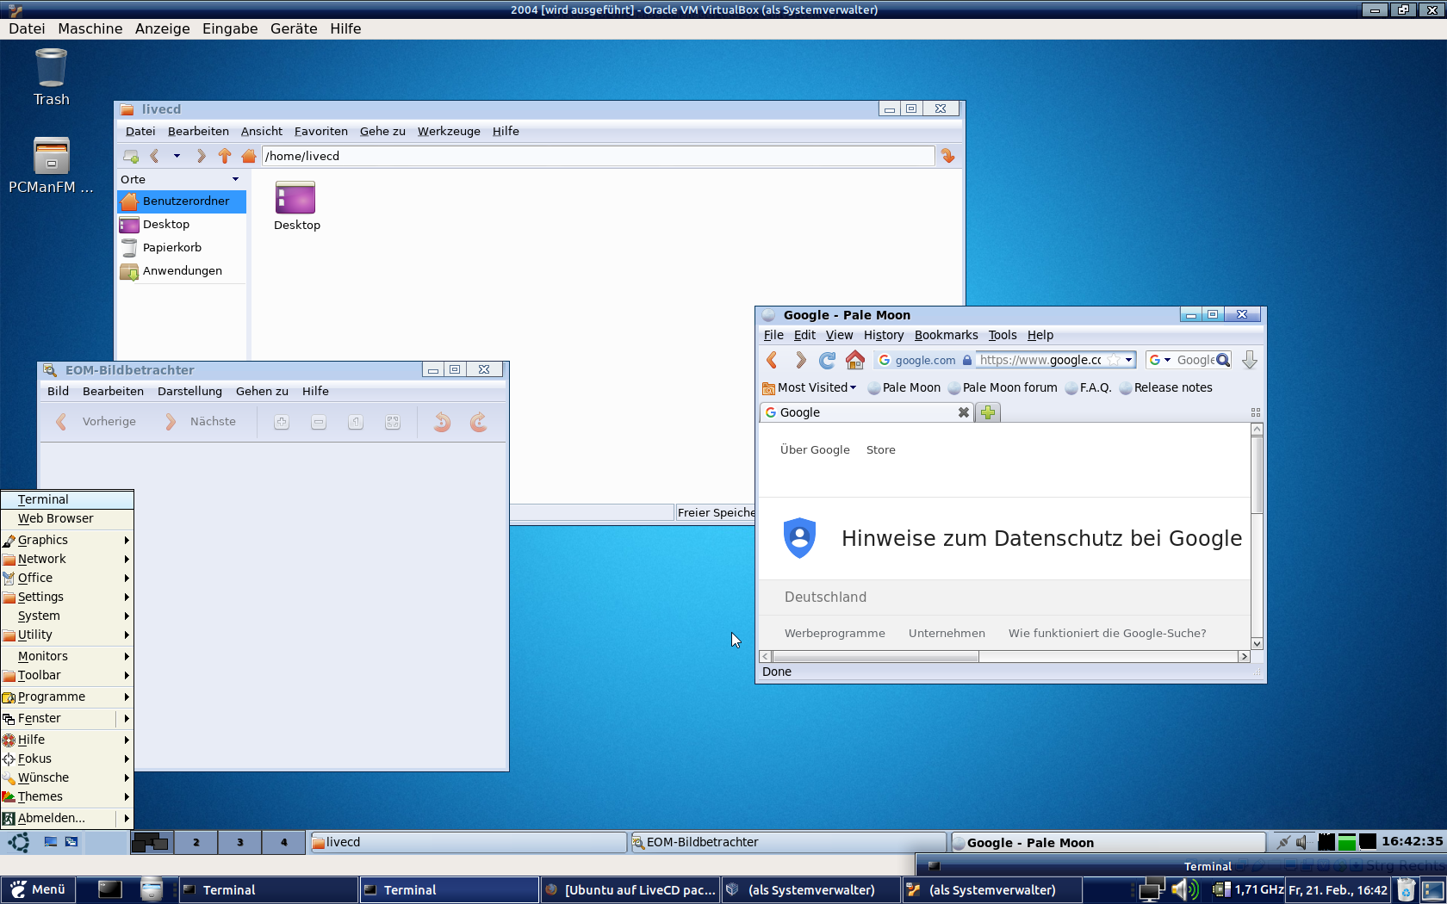Open downloads with the down-arrow icon
Viewport: 1447px width, 904px height.
[1250, 360]
